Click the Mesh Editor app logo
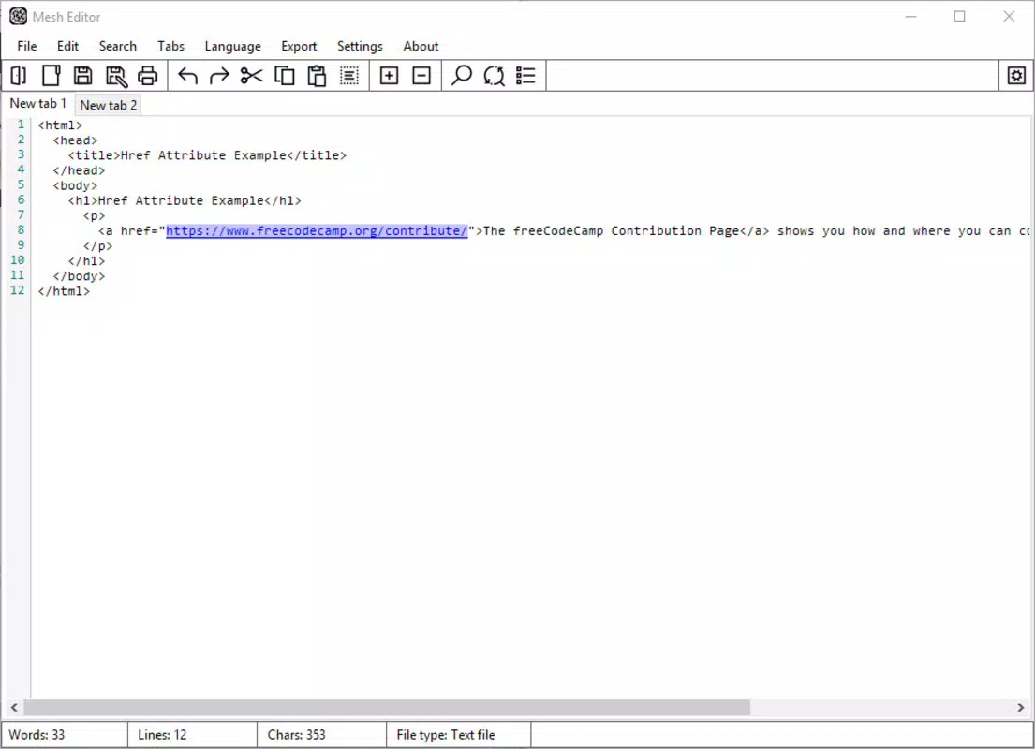The height and width of the screenshot is (749, 1035). [19, 17]
